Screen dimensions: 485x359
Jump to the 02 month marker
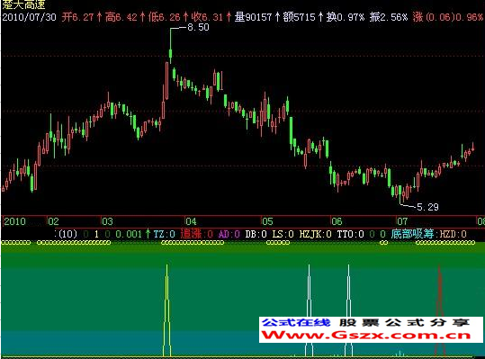click(53, 221)
